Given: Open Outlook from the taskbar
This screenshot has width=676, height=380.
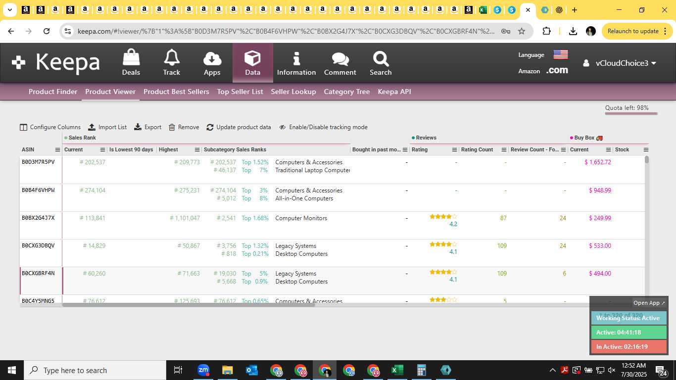Looking at the screenshot, I should (x=251, y=370).
